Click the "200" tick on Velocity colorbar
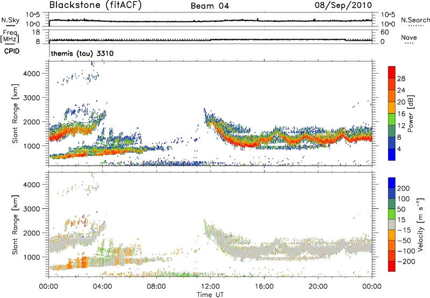430x298 pixels. 404,188
